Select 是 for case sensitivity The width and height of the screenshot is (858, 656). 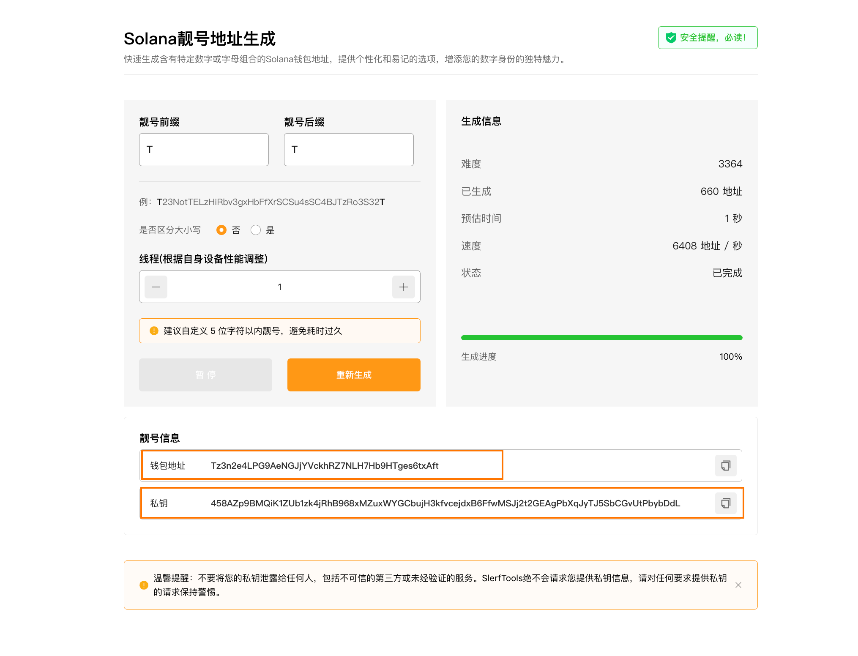coord(256,230)
